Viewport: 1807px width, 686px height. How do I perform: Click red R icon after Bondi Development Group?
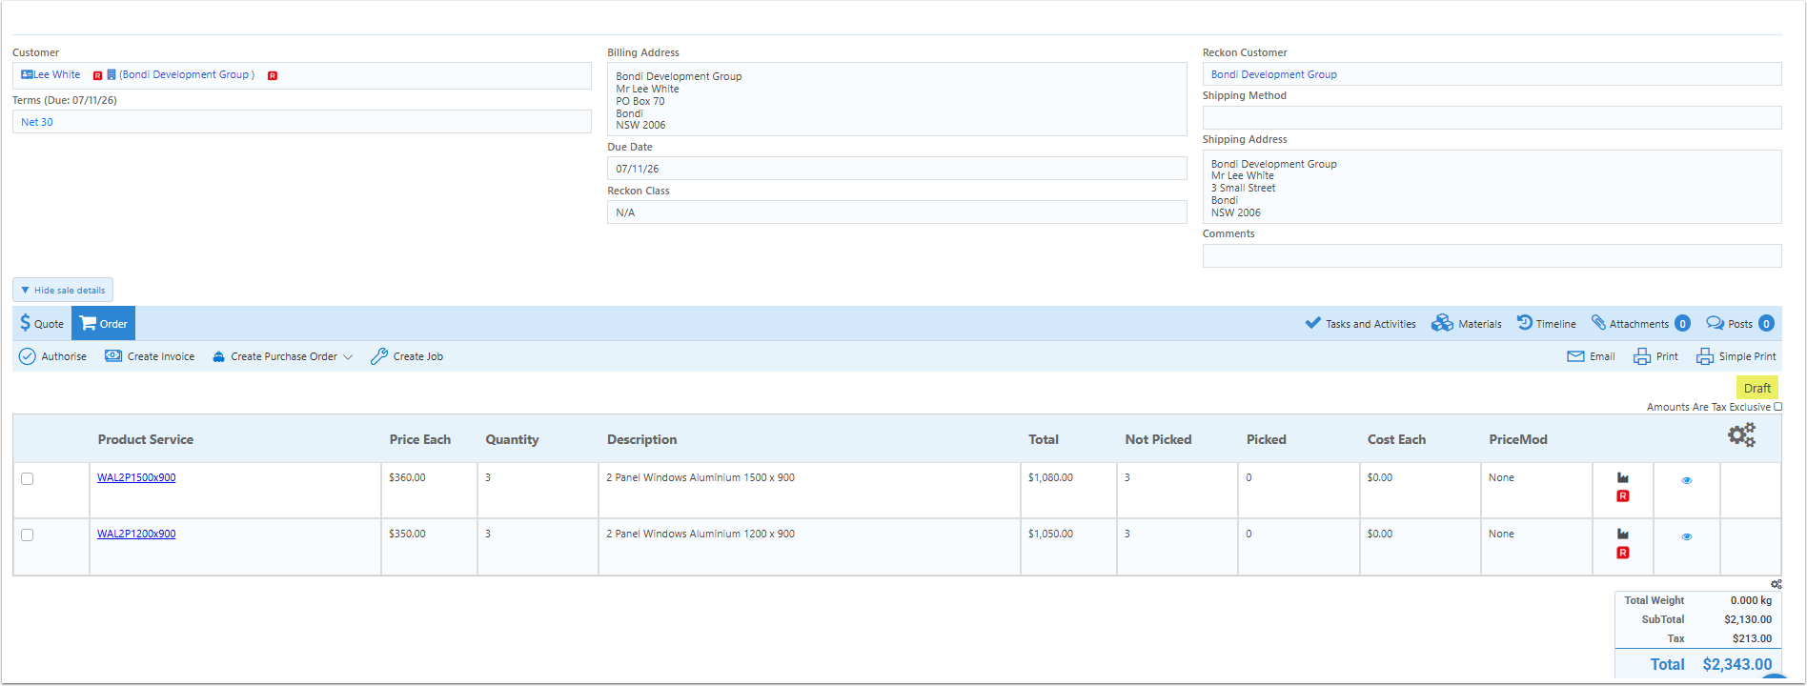(273, 75)
